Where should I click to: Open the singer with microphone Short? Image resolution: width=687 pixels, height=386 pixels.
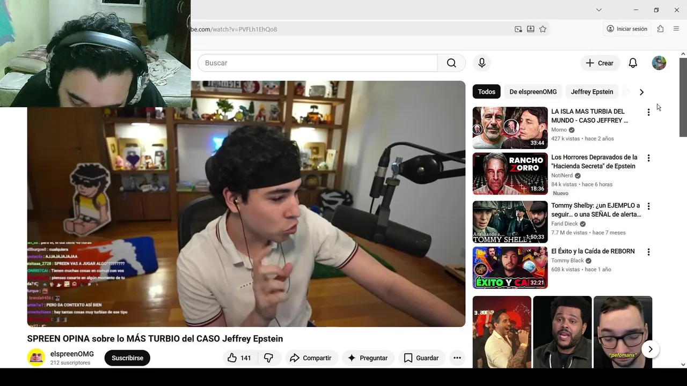click(x=502, y=332)
